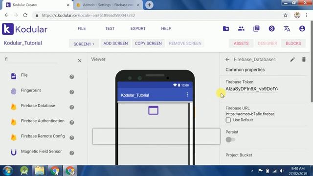Viewport: 313px width, 176px height.
Task: Close the Admob Firebase tab
Action: point(138,5)
